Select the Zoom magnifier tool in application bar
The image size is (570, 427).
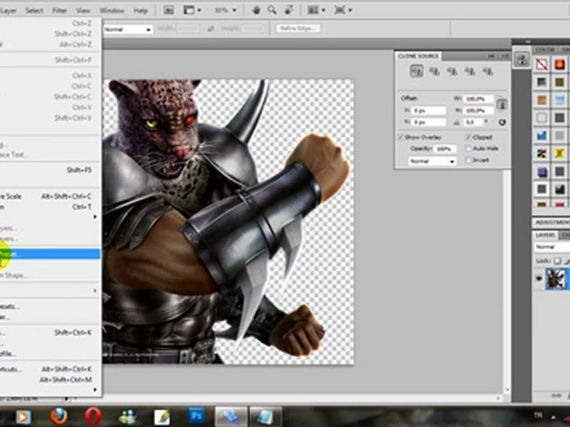coord(272,10)
